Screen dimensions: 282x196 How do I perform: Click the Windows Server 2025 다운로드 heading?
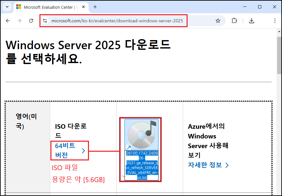(x=88, y=52)
